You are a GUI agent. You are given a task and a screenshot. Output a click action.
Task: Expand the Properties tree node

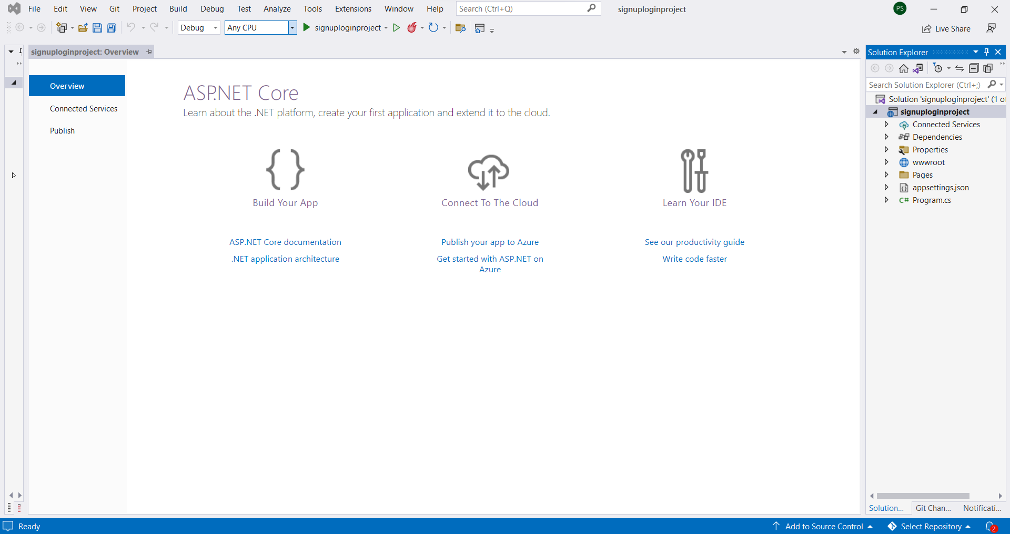(x=886, y=150)
